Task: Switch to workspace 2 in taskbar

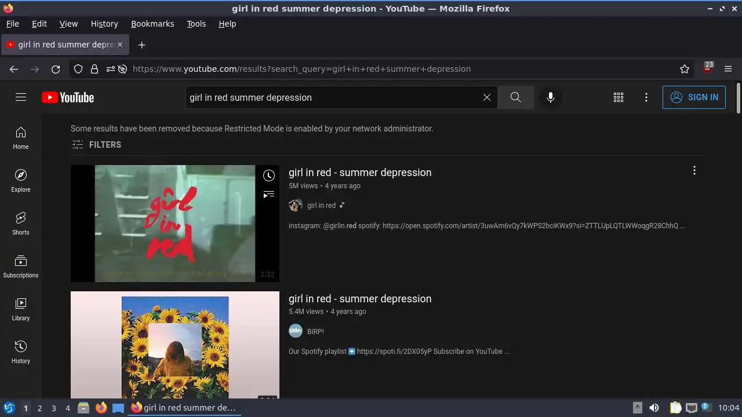Action: click(39, 408)
